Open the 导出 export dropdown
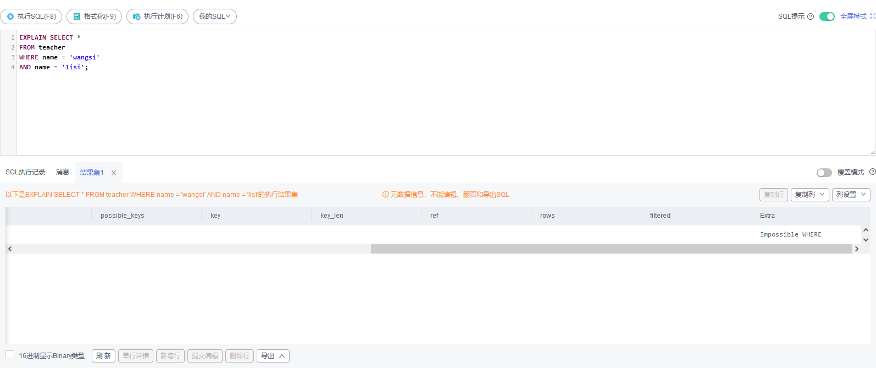The width and height of the screenshot is (876, 368). pos(273,356)
